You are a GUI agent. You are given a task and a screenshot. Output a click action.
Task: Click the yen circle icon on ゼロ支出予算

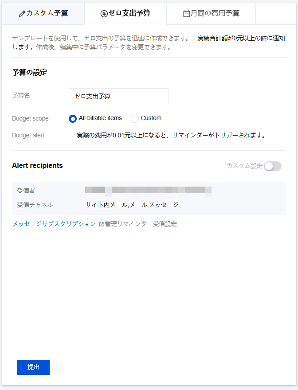pyautogui.click(x=104, y=14)
